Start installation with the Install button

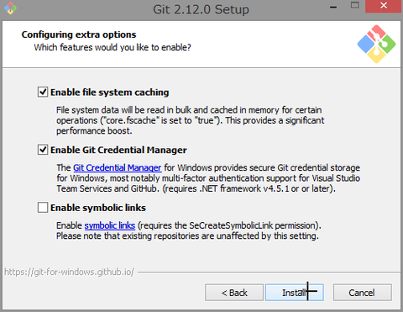pos(295,293)
